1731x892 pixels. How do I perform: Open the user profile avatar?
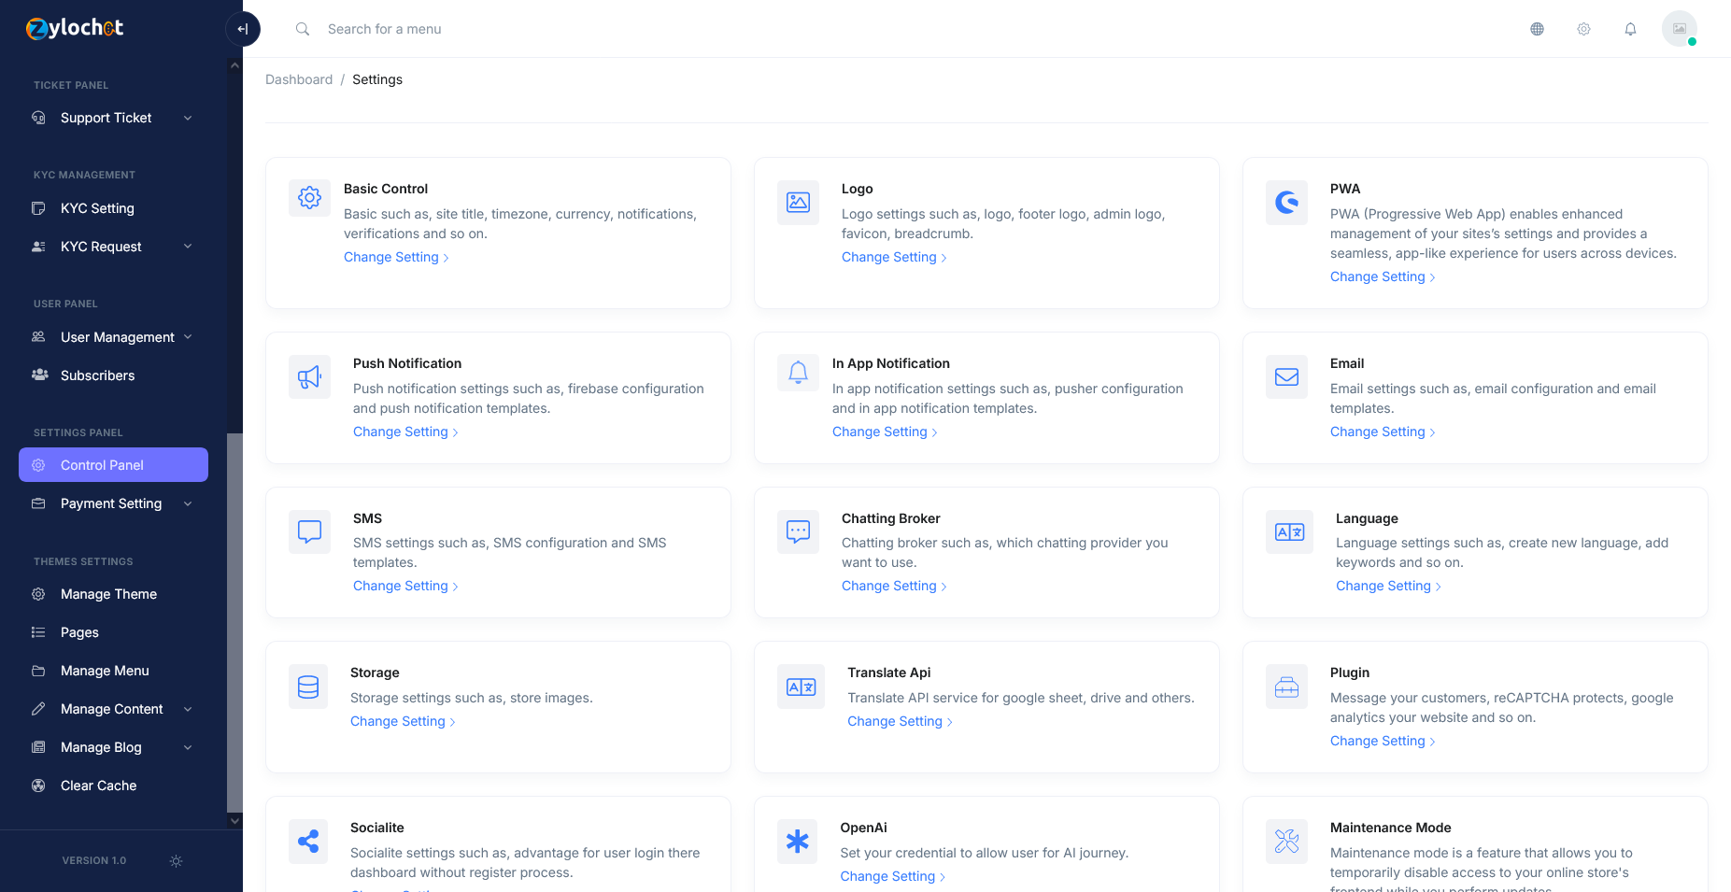[x=1679, y=28]
